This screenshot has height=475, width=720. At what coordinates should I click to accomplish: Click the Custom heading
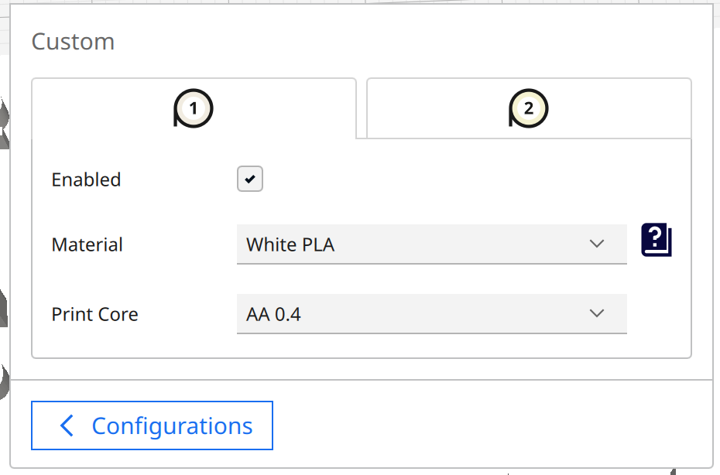73,41
